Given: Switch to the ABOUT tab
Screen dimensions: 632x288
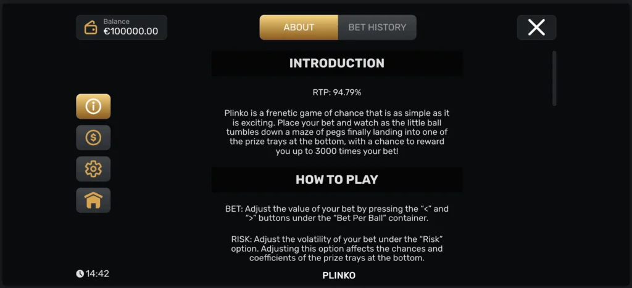Looking at the screenshot, I should pos(299,27).
